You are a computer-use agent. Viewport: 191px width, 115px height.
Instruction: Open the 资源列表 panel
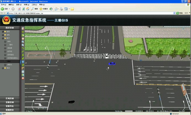[10, 106]
